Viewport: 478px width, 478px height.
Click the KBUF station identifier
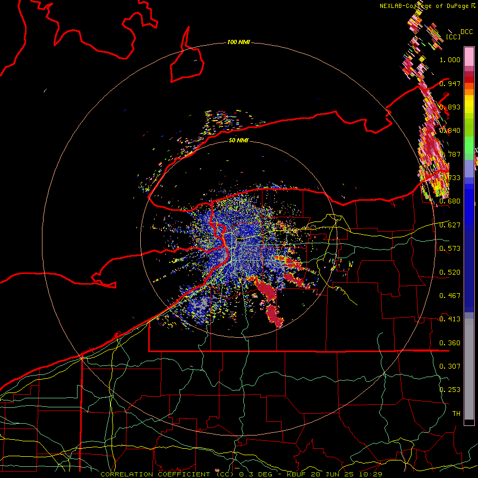(x=296, y=474)
